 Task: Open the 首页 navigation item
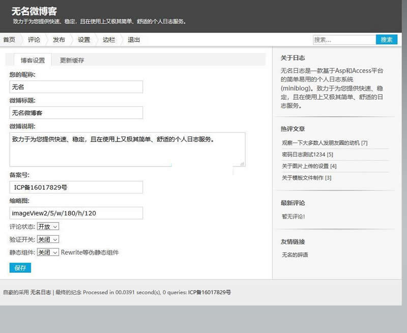[x=9, y=40]
